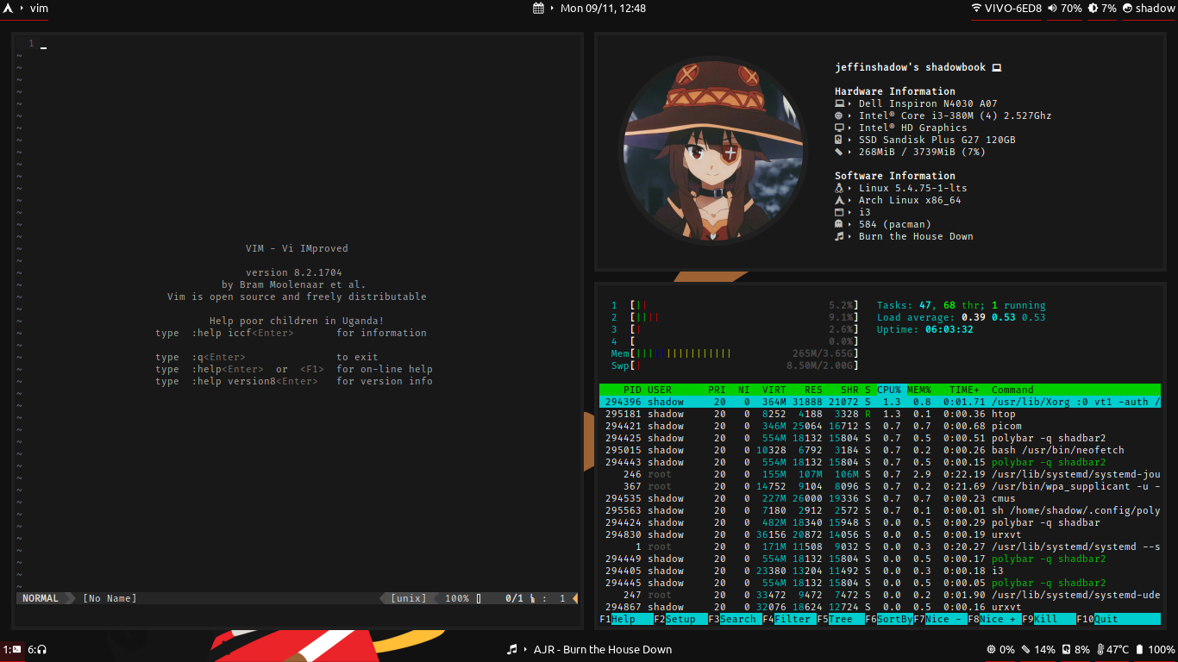Click the user icon next to shadow

pos(1128,9)
